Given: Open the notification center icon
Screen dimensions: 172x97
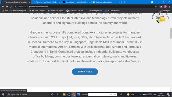Looking at the screenshot, I should [x=168, y=95].
